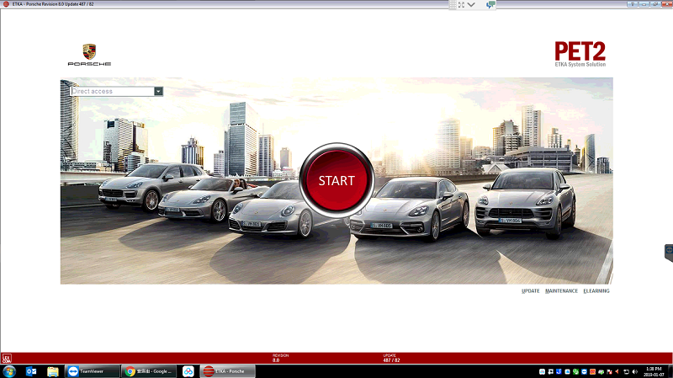Click the network tray icon
The width and height of the screenshot is (673, 378).
click(626, 371)
